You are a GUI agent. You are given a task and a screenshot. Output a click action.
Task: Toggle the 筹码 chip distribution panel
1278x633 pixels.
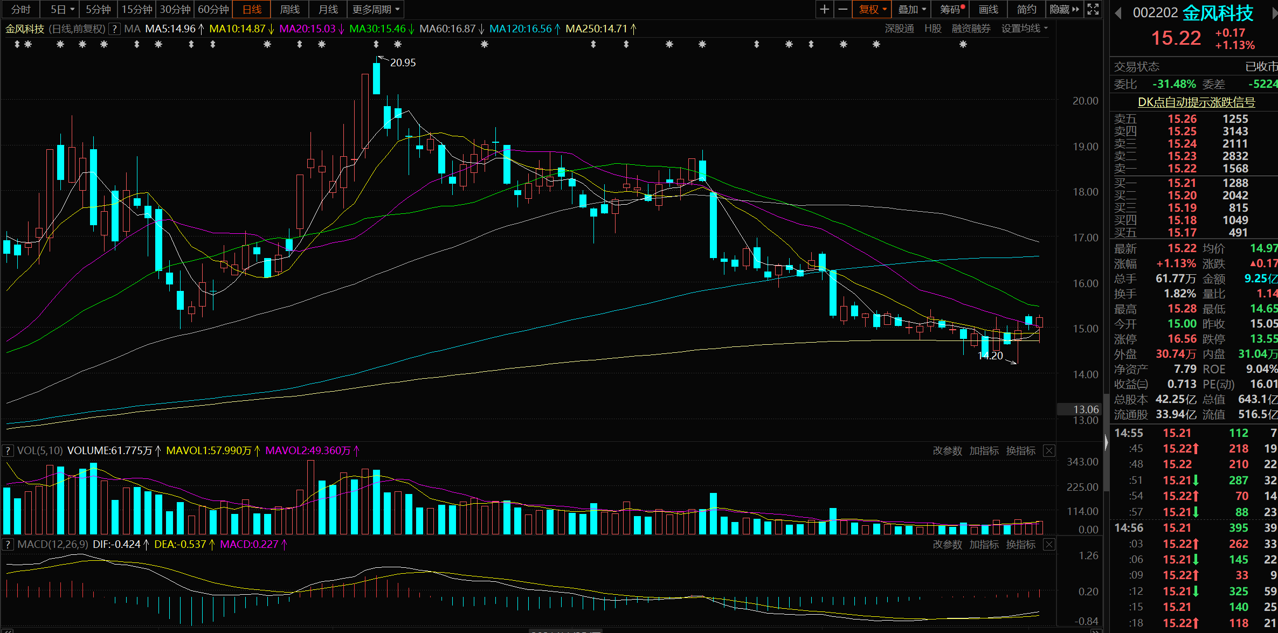pyautogui.click(x=951, y=9)
